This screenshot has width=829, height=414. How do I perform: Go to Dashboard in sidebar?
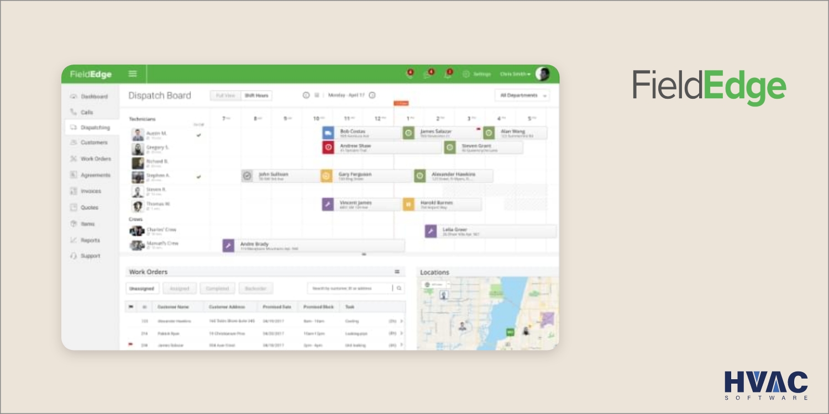89,97
